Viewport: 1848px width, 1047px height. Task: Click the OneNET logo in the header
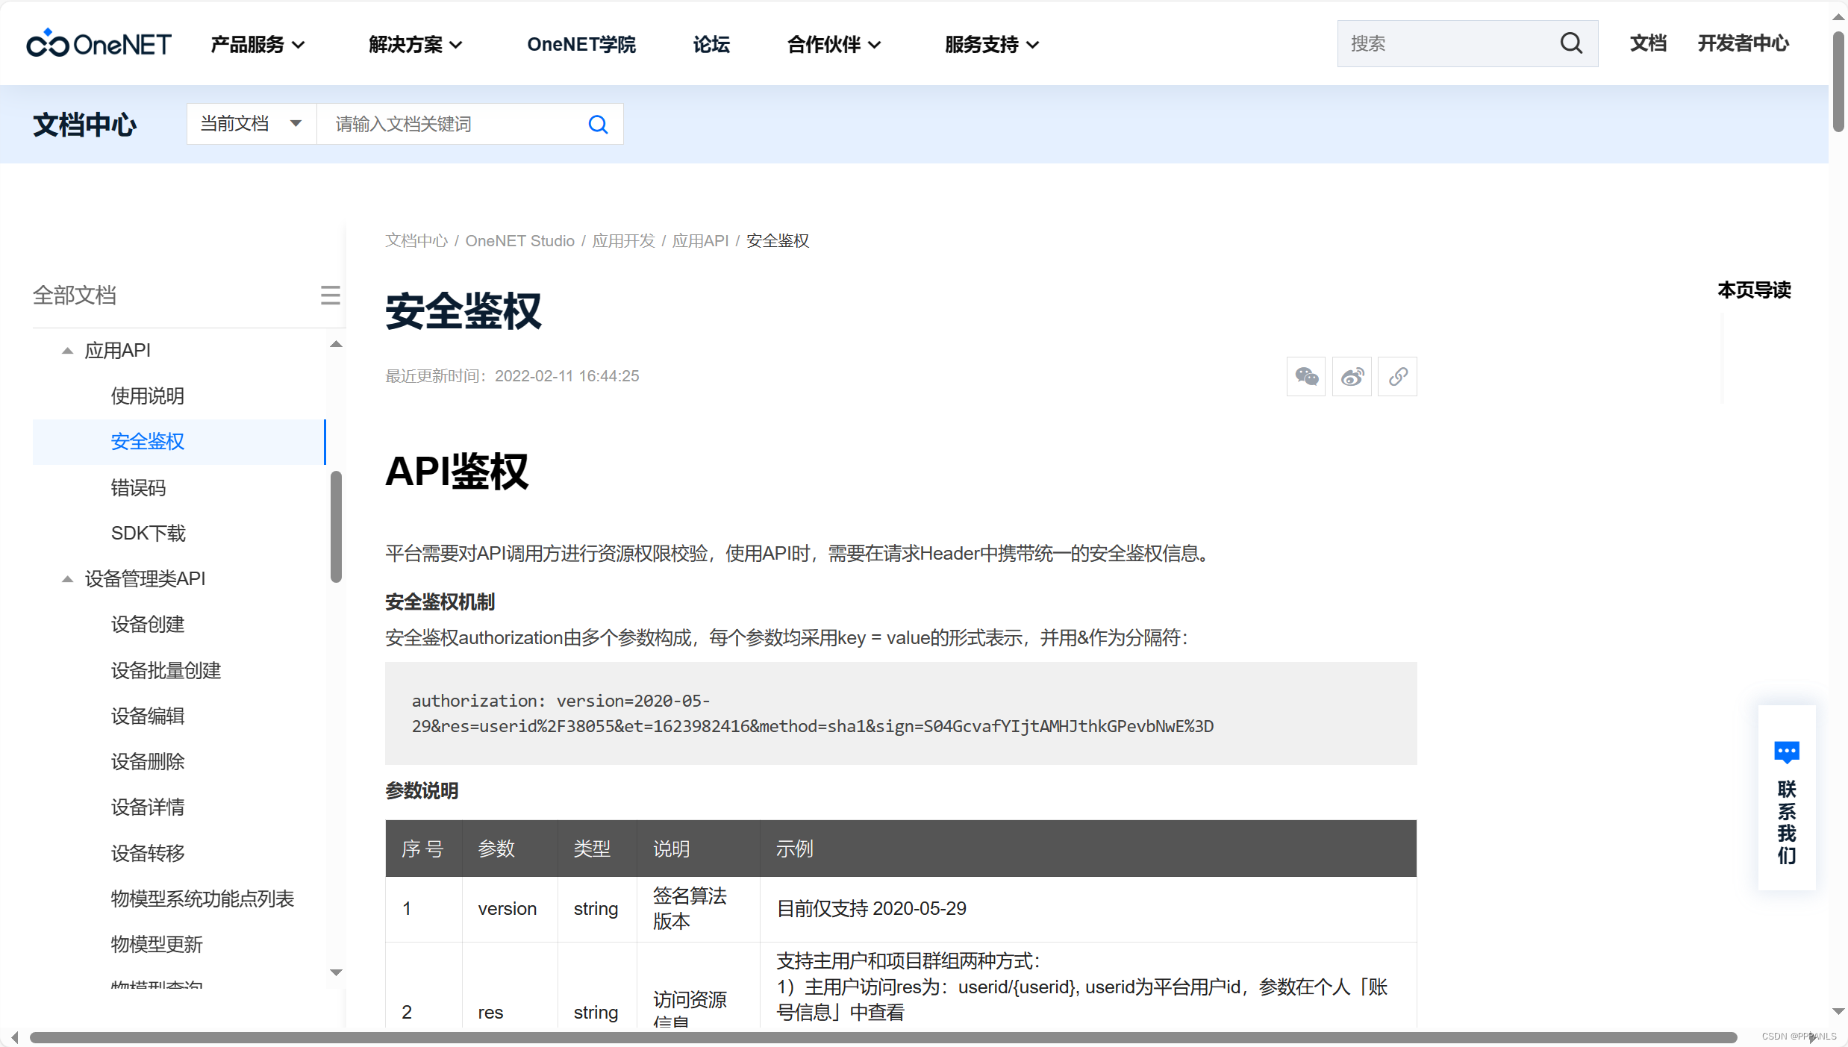[98, 43]
